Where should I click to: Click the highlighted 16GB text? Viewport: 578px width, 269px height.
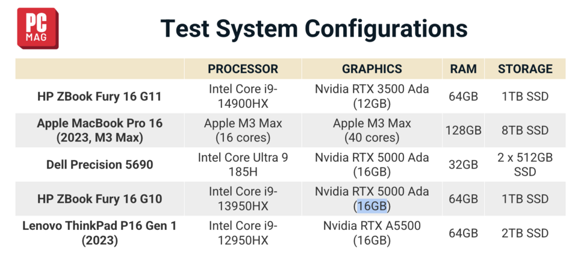[372, 206]
